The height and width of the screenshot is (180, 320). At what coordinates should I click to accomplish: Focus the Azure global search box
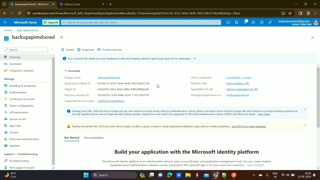point(141,22)
